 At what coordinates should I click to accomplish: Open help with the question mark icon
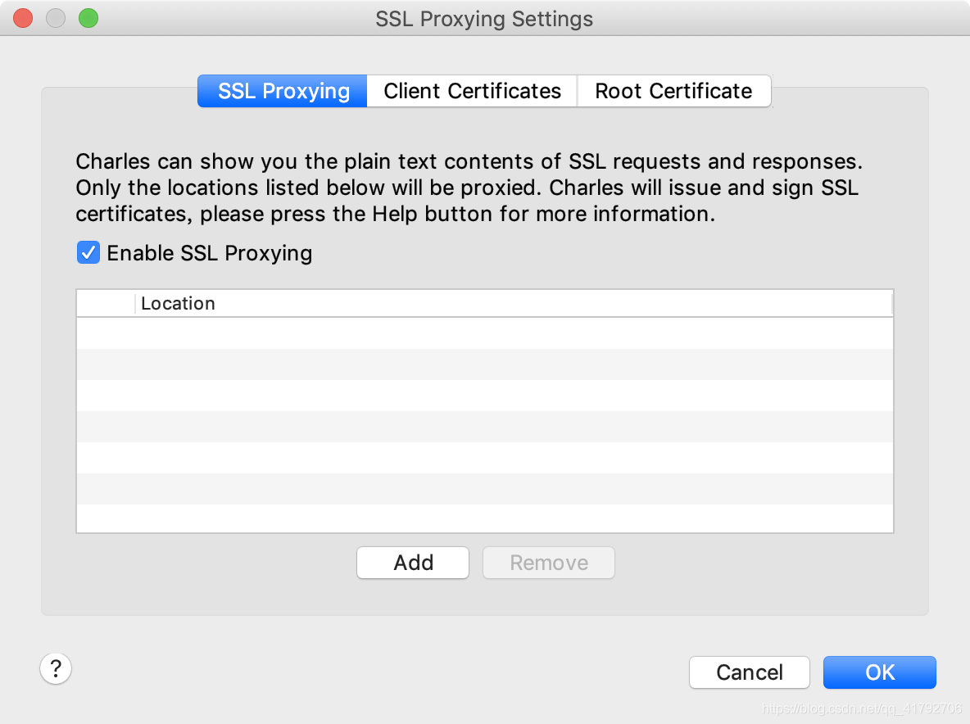56,669
